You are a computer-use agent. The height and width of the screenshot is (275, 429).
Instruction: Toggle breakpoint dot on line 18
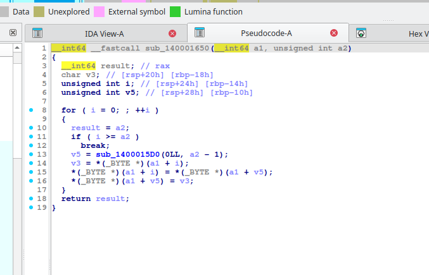point(31,199)
